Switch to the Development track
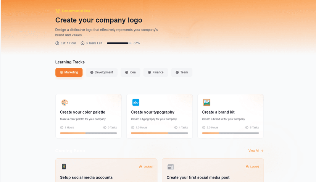Image resolution: width=316 pixels, height=182 pixels. (102, 72)
